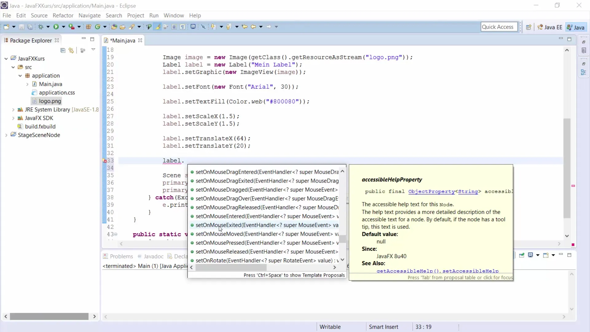
Task: Click the Save All icon
Action: point(30,27)
